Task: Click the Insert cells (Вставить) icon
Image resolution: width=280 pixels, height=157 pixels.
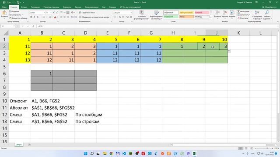Action: pyautogui.click(x=217, y=13)
